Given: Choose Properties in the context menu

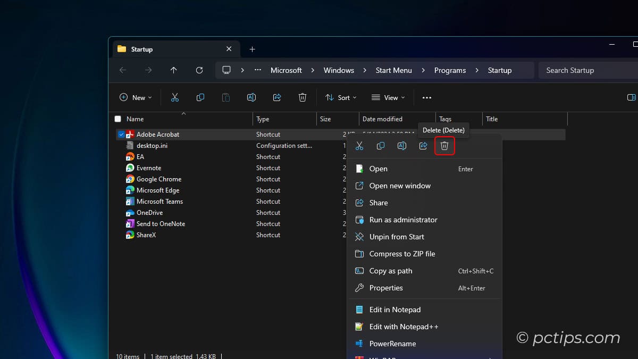Looking at the screenshot, I should coord(386,288).
